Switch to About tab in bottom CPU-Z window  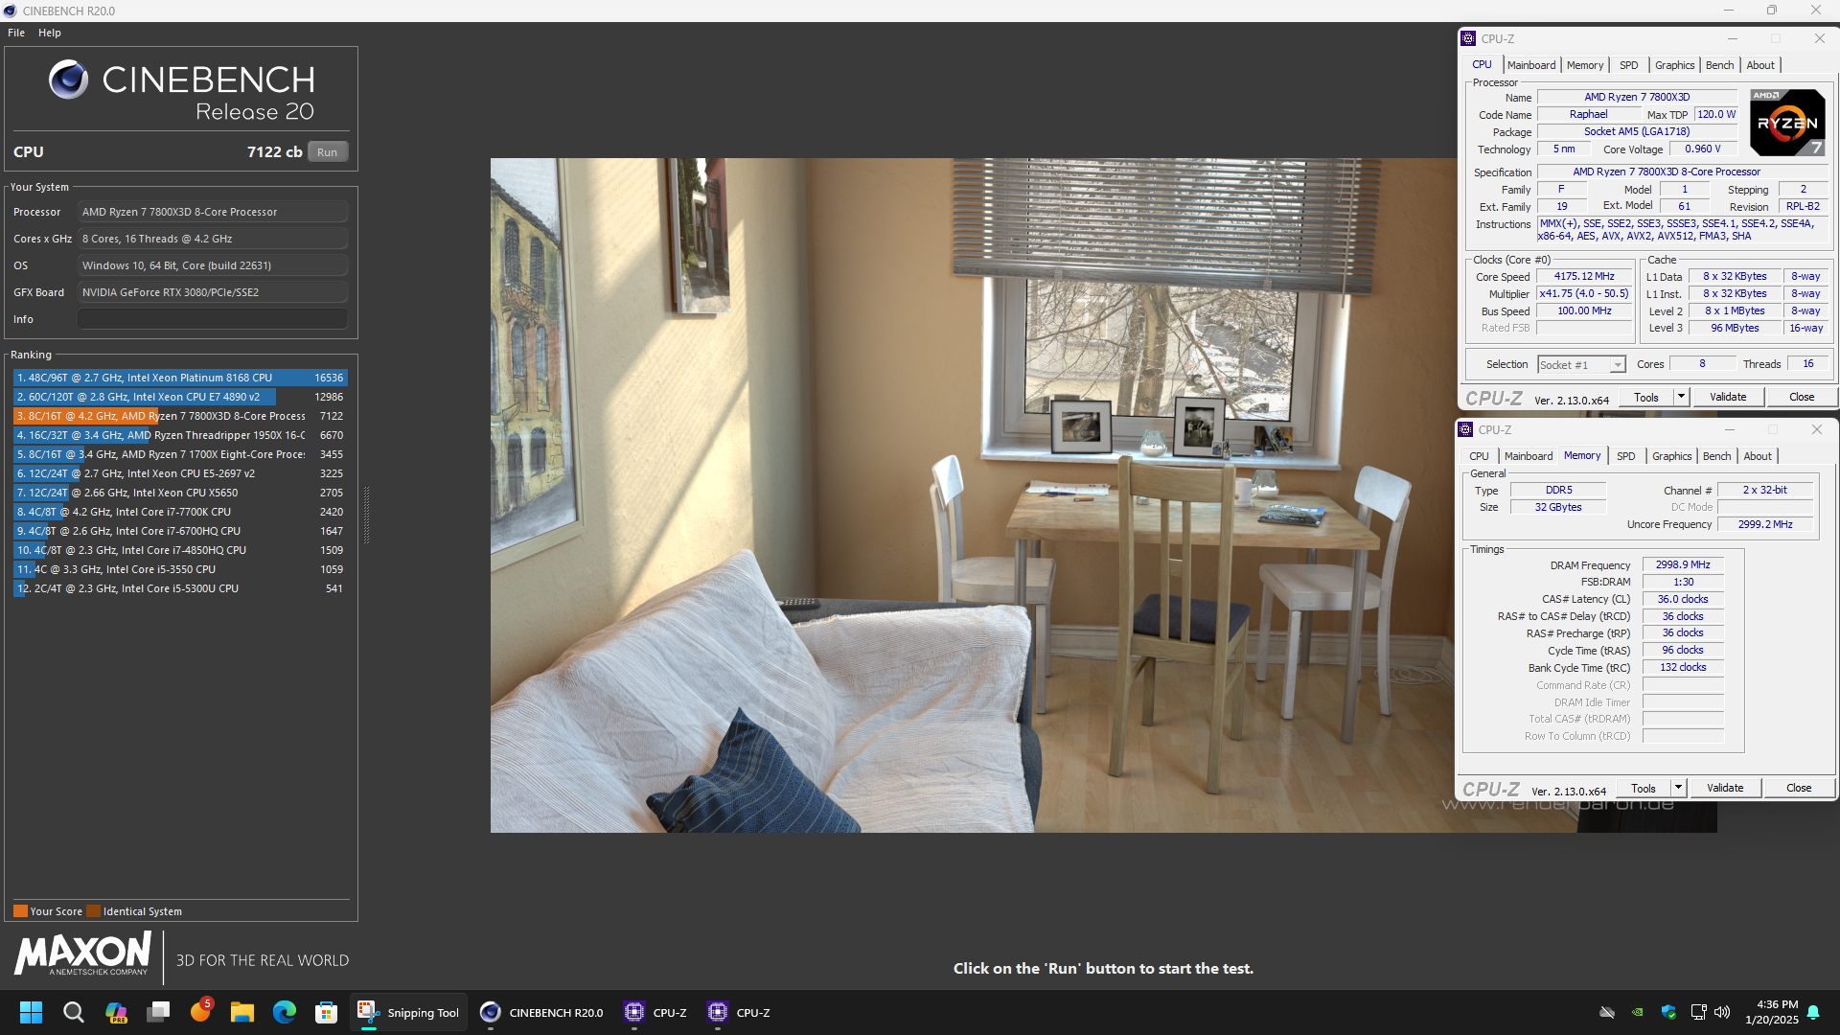click(x=1758, y=456)
